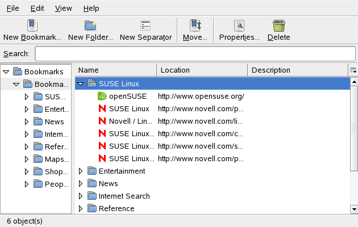Expand the Internet Search folder in the list
358x227 pixels.
81,196
